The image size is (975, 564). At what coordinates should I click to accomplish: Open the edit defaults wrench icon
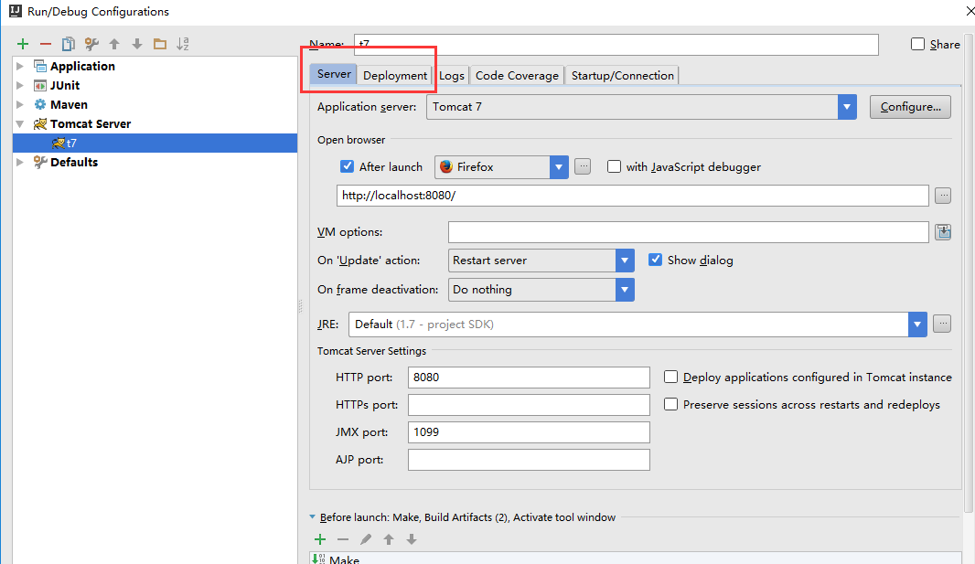[x=91, y=44]
